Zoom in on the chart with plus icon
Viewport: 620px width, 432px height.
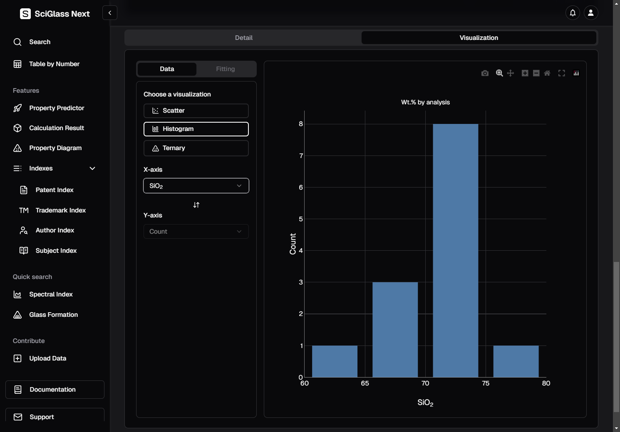(x=525, y=73)
